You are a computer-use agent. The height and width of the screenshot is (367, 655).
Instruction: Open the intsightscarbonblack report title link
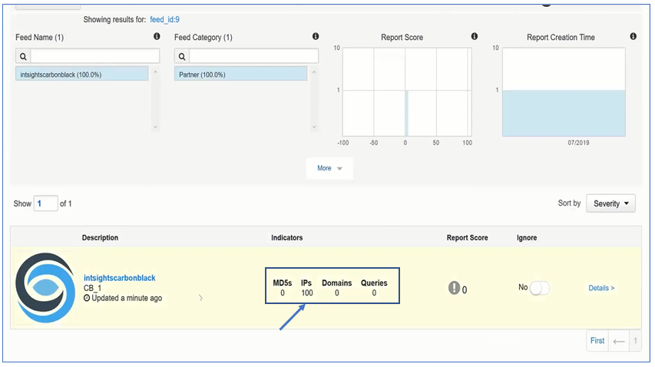coord(119,278)
